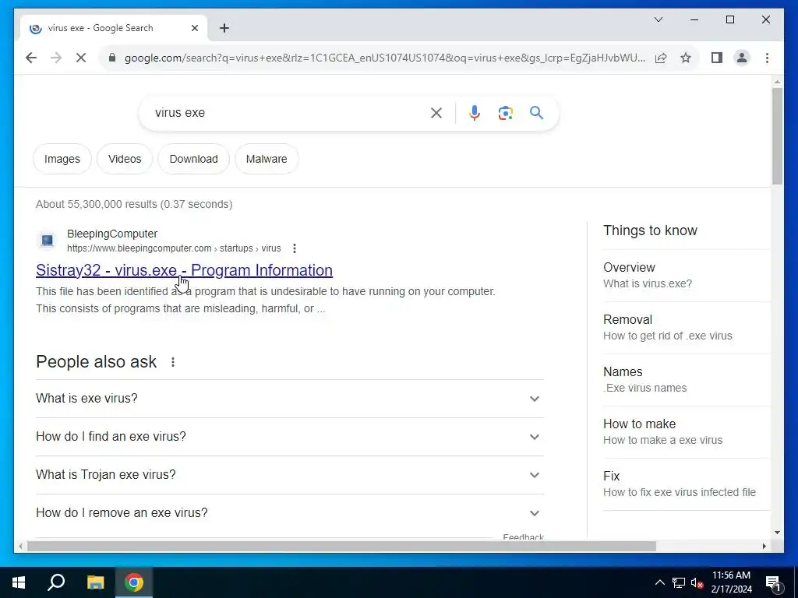Open the network status tray icon
Image resolution: width=798 pixels, height=598 pixels.
679,582
